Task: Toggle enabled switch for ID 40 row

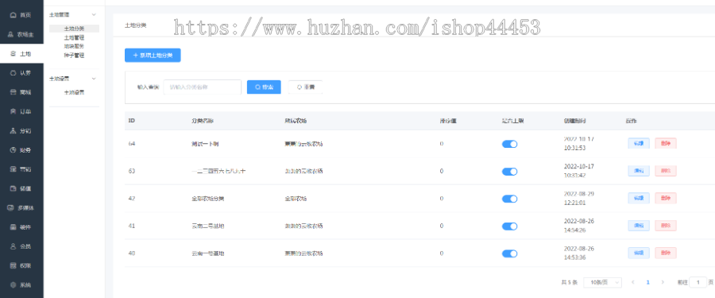Action: (x=509, y=253)
